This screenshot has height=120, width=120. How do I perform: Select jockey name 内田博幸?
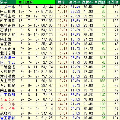(8, 21)
